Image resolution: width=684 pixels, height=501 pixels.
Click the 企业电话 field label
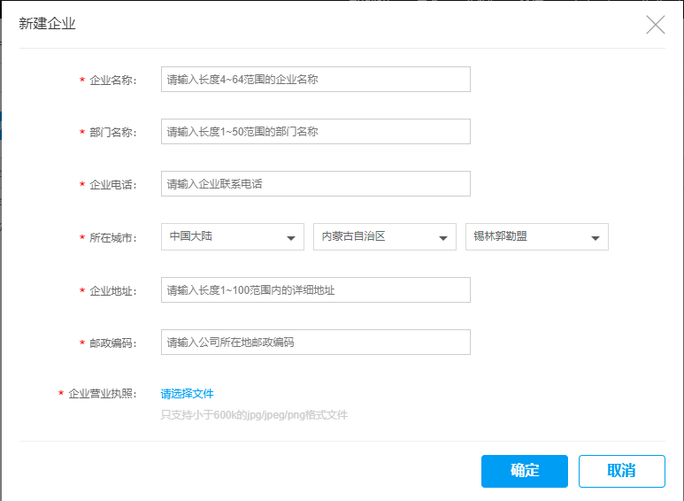(112, 185)
